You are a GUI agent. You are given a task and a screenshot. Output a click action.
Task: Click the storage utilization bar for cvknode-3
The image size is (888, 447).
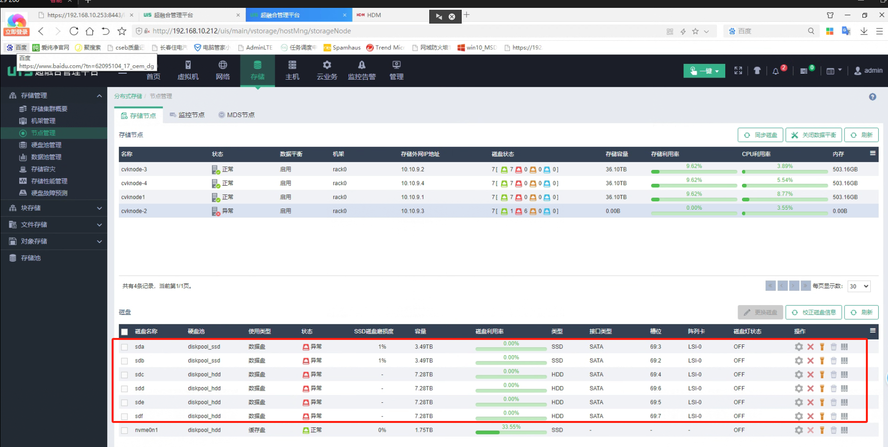[693, 171]
